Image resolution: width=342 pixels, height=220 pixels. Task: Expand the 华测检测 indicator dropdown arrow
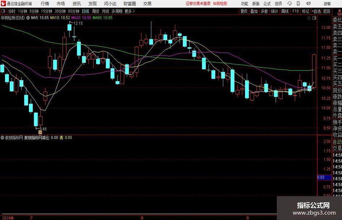click(x=28, y=18)
